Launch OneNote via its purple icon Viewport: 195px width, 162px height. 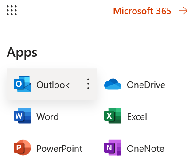pos(113,147)
